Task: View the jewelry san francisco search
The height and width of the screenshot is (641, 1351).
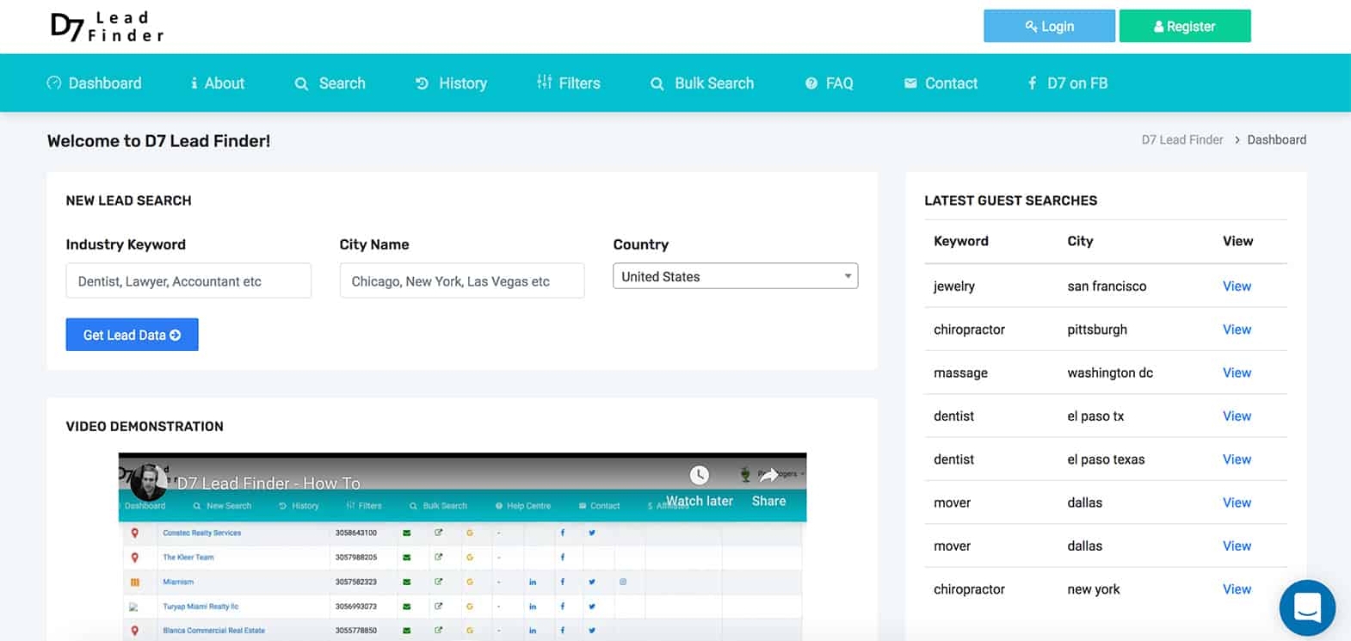Action: click(1237, 287)
